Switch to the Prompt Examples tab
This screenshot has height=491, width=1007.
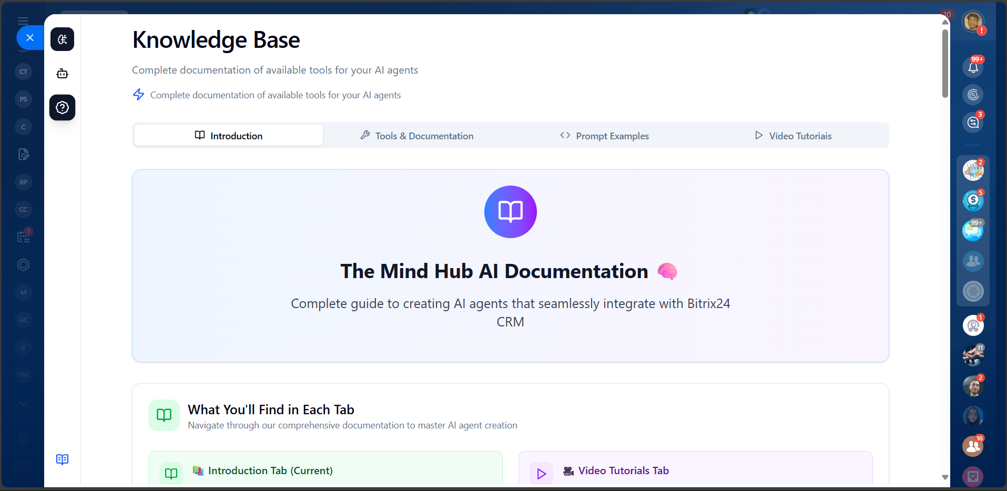pyautogui.click(x=605, y=136)
